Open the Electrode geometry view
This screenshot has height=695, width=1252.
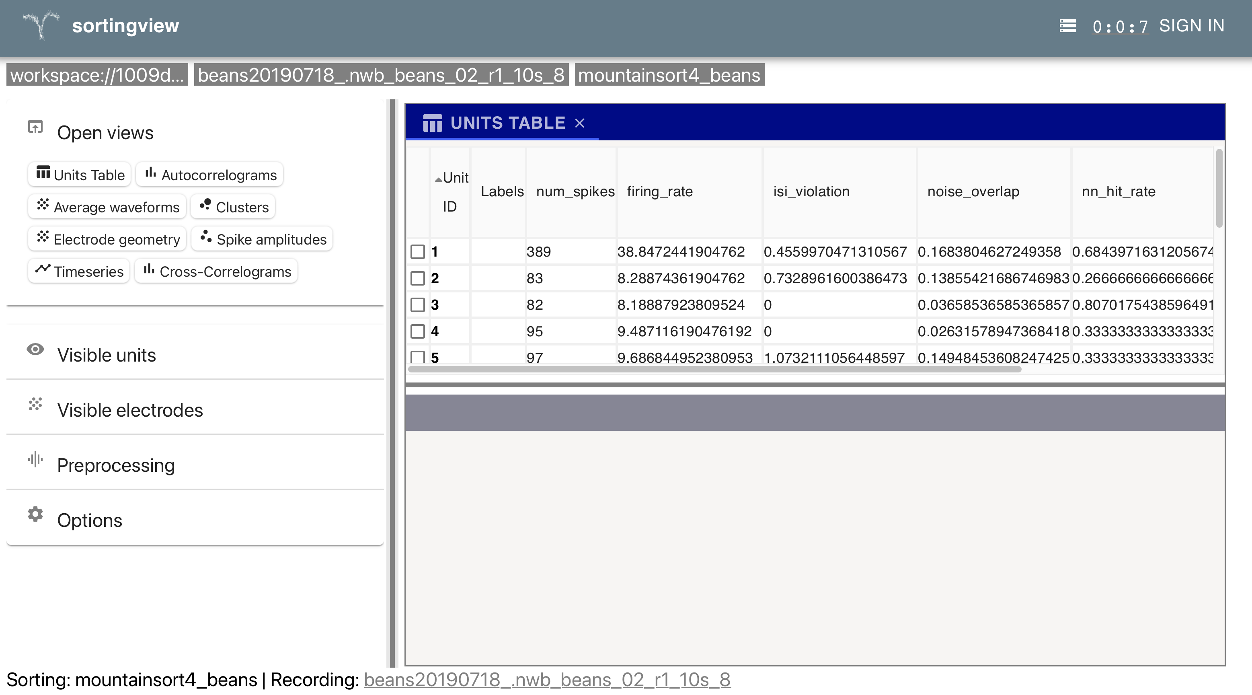coord(107,239)
